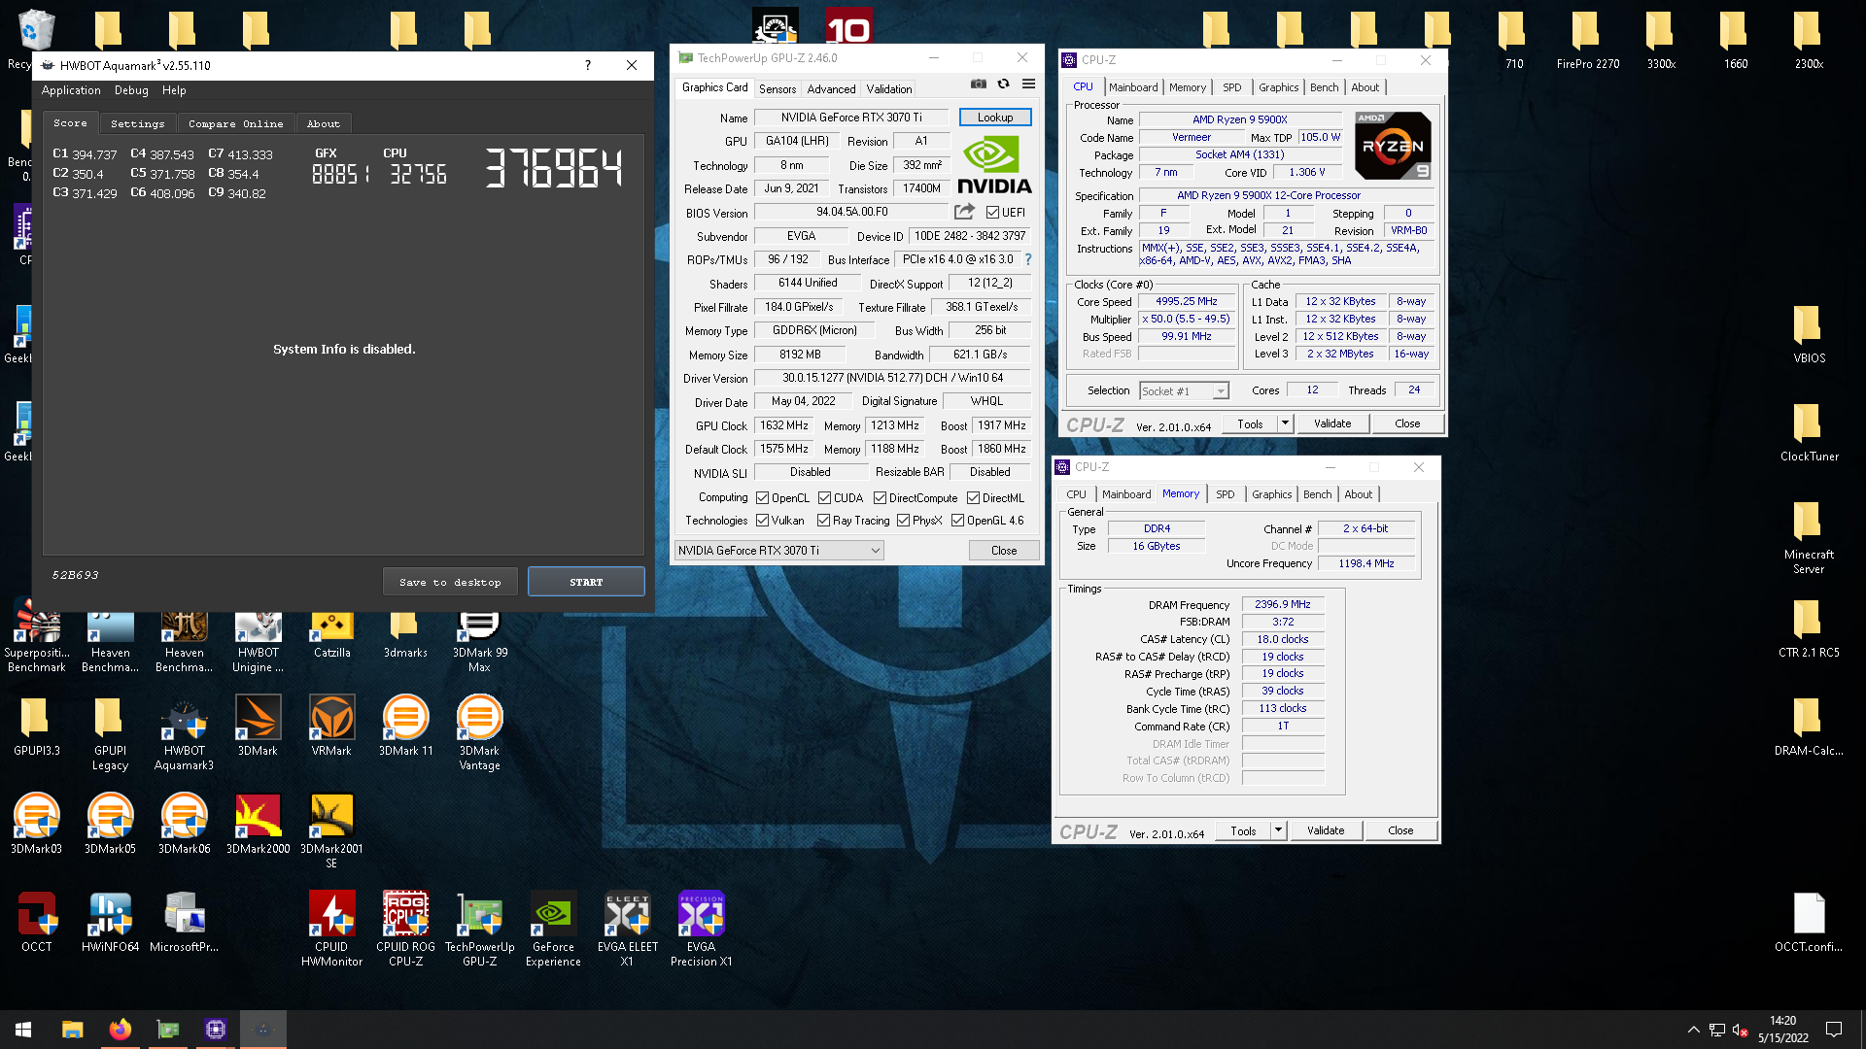Switch to the Advanced tab in GPU-Z

tap(831, 88)
